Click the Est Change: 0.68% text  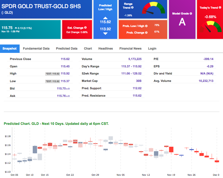[x=77, y=32]
